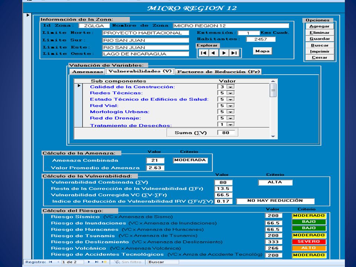
Task: Open Red de Drenaje value dropdown
Action: click(x=231, y=118)
